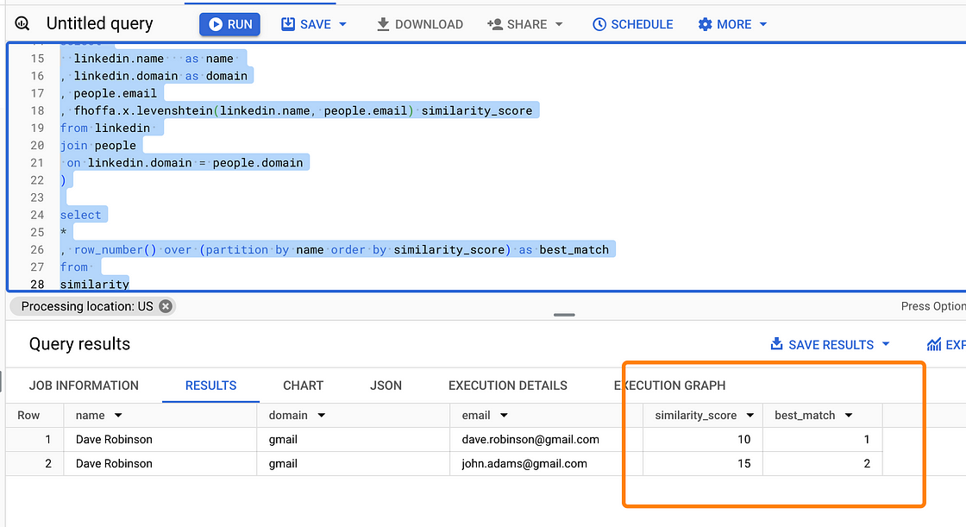Switch to the JSON tab
The height and width of the screenshot is (527, 966).
point(386,386)
